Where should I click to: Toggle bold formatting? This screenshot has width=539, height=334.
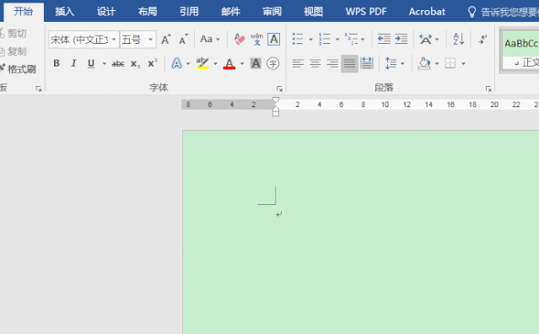coord(57,63)
